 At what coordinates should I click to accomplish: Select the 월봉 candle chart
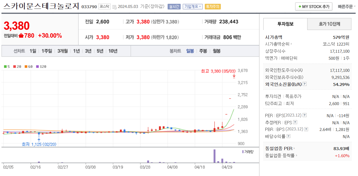pyautogui.click(x=217, y=51)
